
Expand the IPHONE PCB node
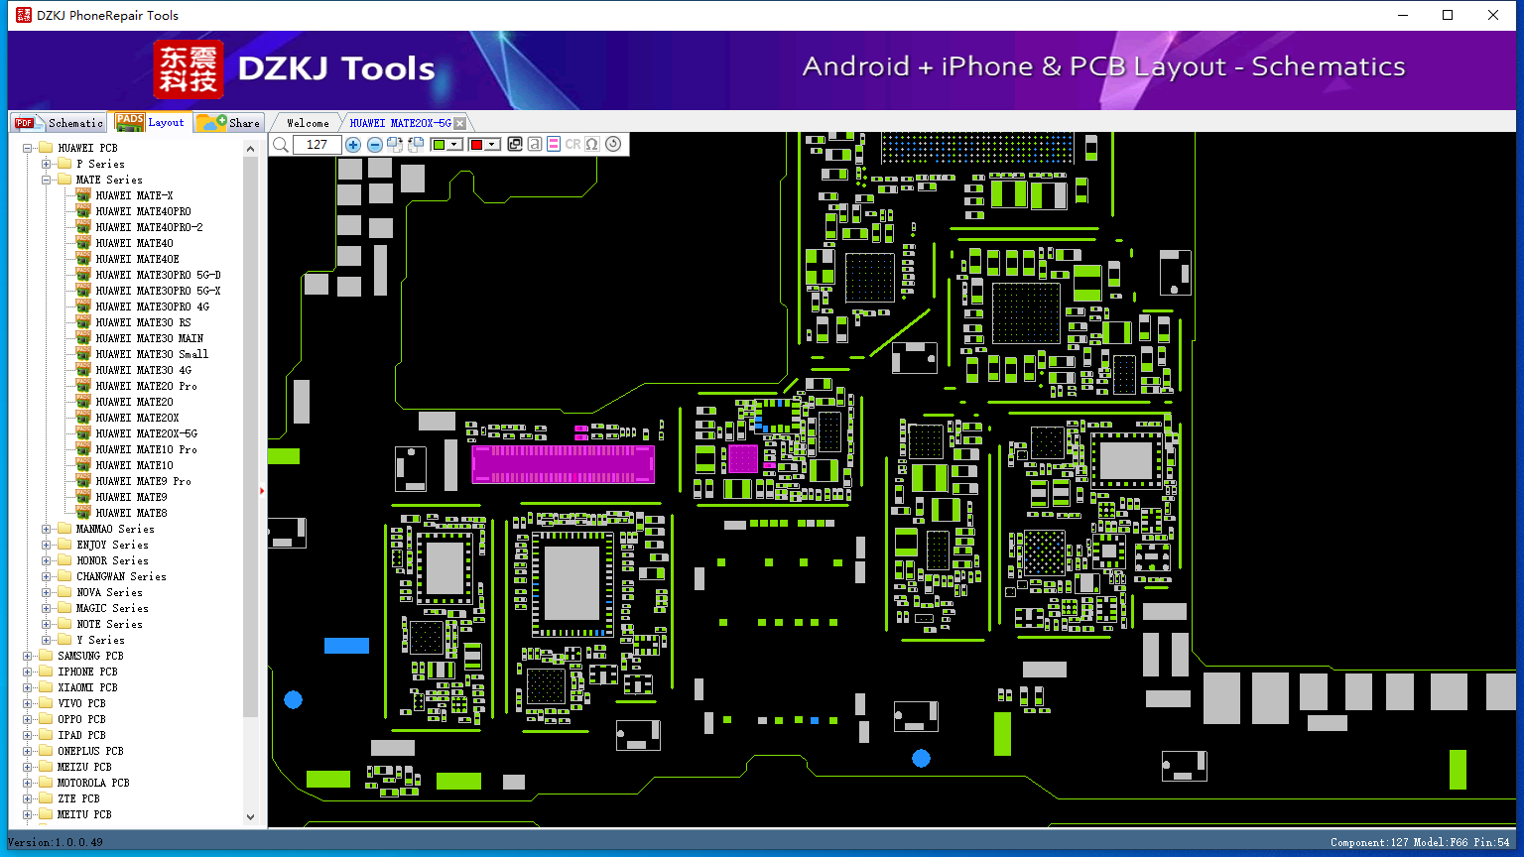click(x=28, y=672)
